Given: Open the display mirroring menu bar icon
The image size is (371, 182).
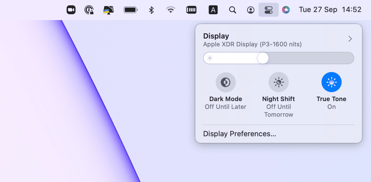Looking at the screenshot, I should (108, 10).
